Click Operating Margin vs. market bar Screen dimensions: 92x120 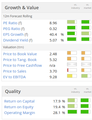(85, 112)
